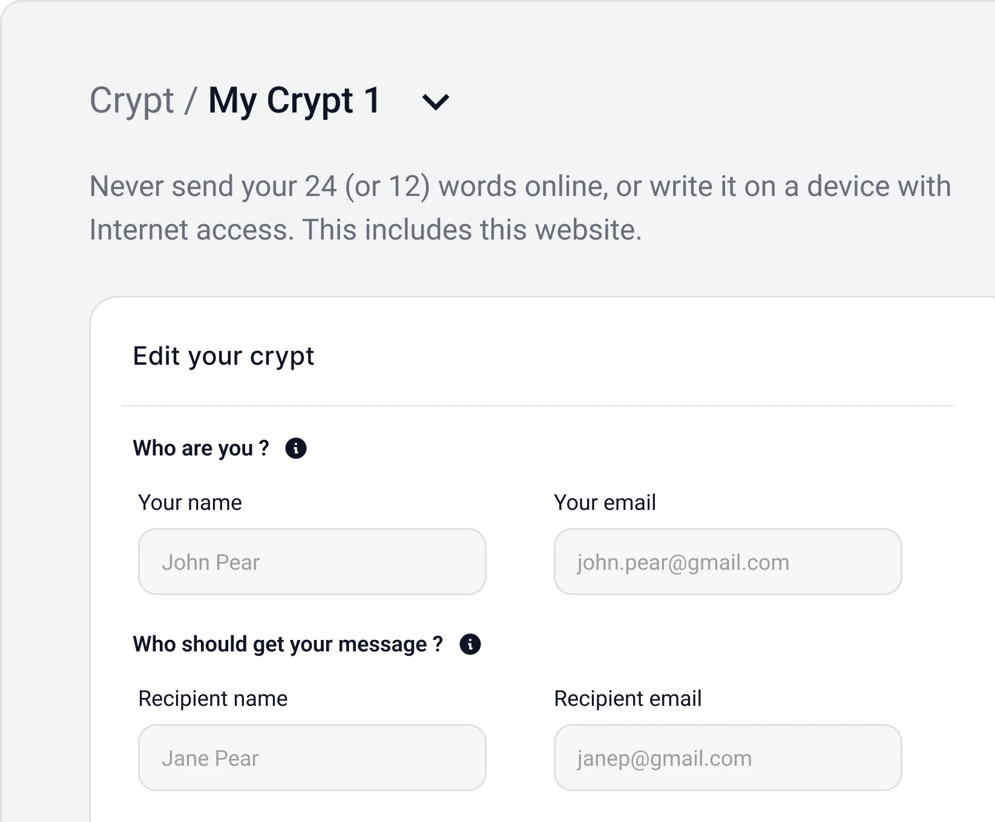Click the John Pear placeholder field

[x=312, y=562]
